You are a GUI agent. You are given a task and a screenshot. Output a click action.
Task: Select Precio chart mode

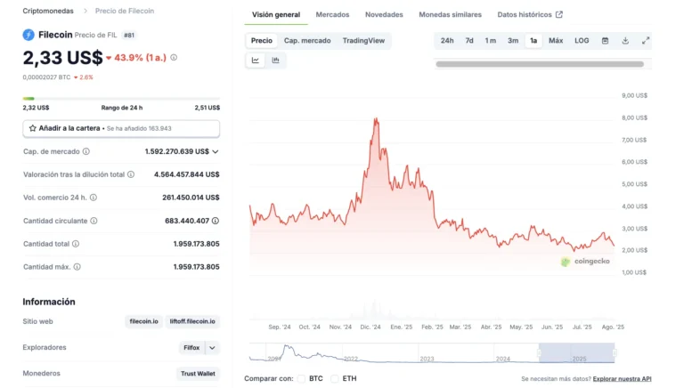262,41
